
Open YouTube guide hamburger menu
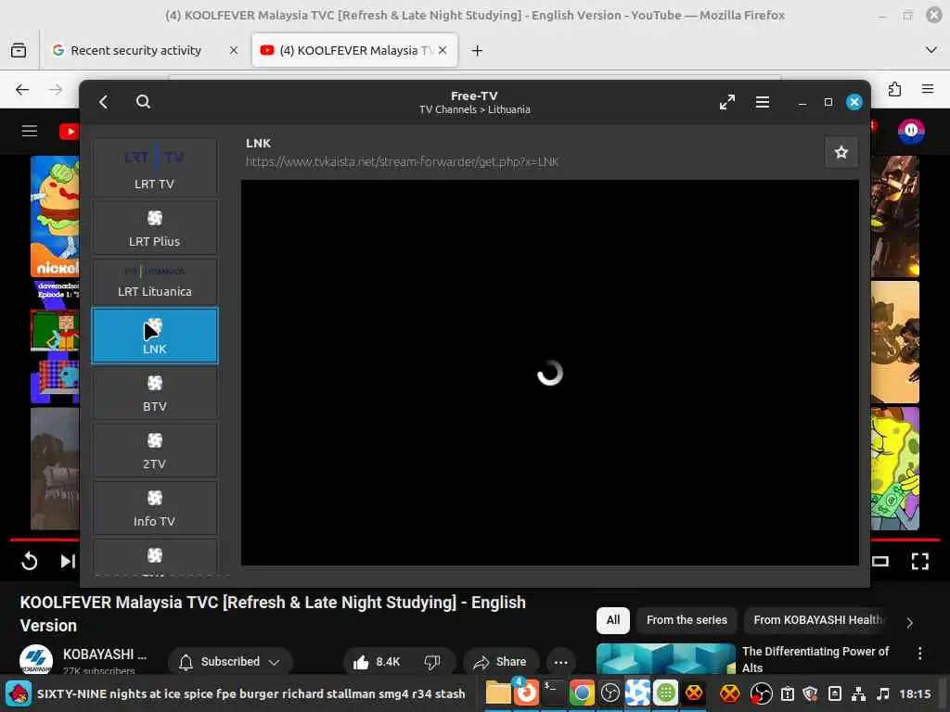pos(30,131)
